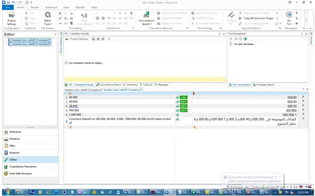Image resolution: width=315 pixels, height=196 pixels.
Task: Click the 100% match status of segment 2
Action: [x=183, y=102]
